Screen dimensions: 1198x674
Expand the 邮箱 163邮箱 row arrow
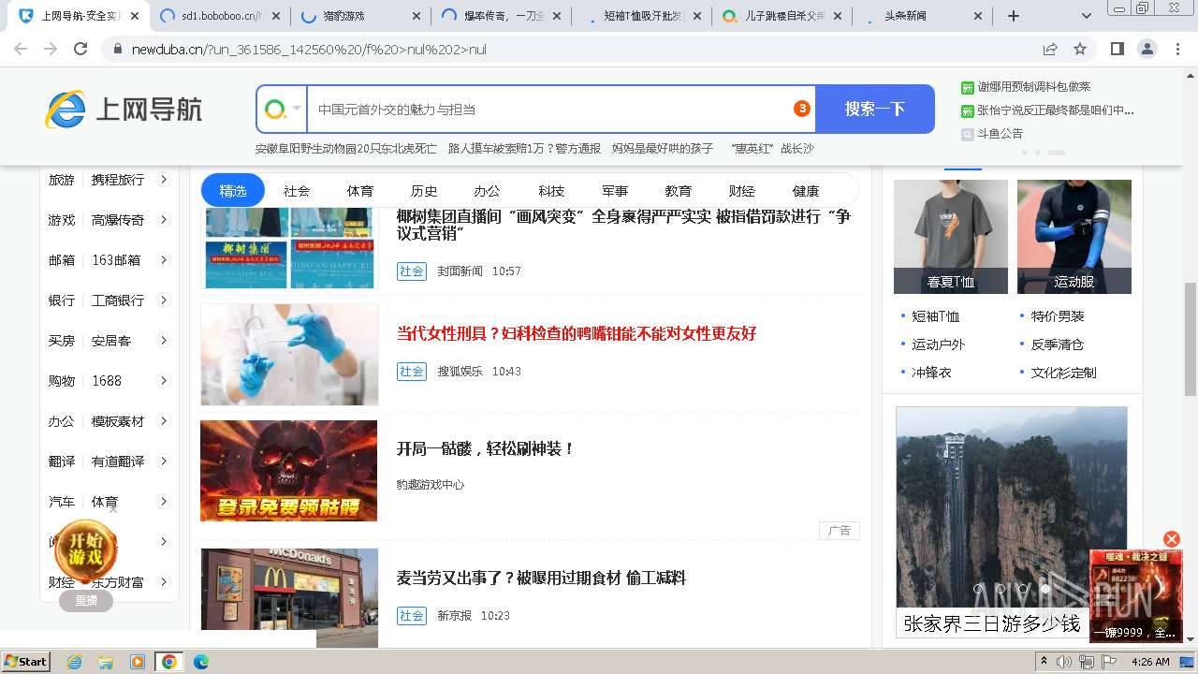pyautogui.click(x=163, y=260)
